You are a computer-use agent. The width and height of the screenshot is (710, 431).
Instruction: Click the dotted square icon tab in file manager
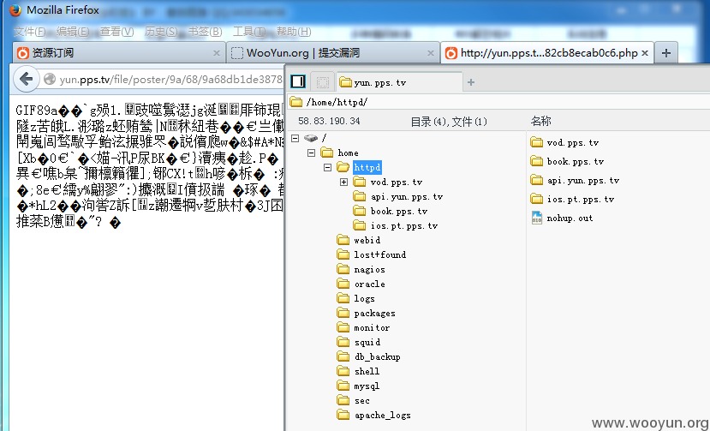pos(322,82)
